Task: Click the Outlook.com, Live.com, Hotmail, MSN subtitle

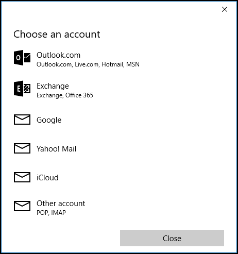Action: click(88, 64)
